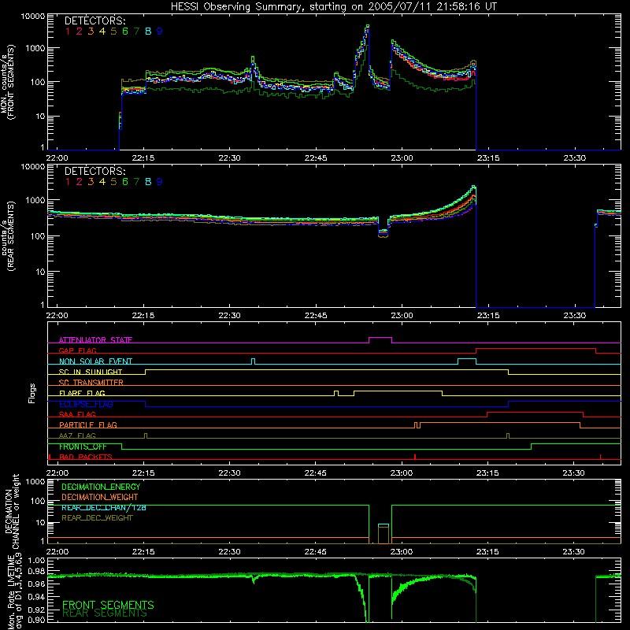Select the ATTENUATOR_STATE flag label
This screenshot has height=630, width=630.
click(95, 340)
